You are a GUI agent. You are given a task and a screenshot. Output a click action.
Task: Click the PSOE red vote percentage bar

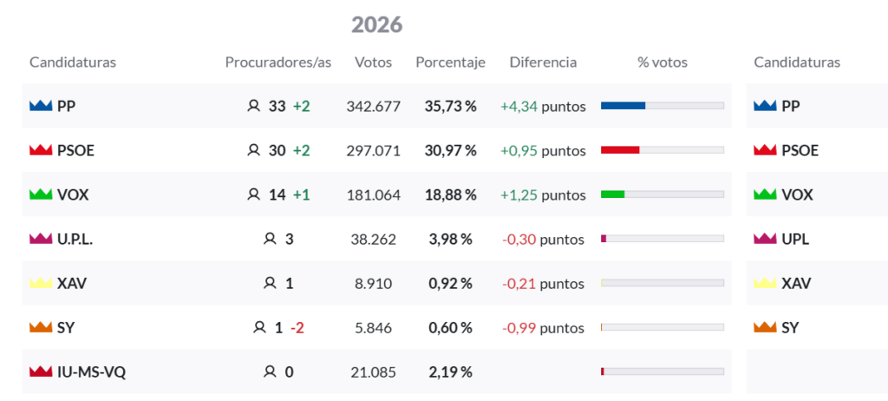(x=620, y=150)
